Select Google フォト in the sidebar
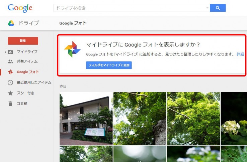Screen dimensions: 247x162 pos(28,72)
